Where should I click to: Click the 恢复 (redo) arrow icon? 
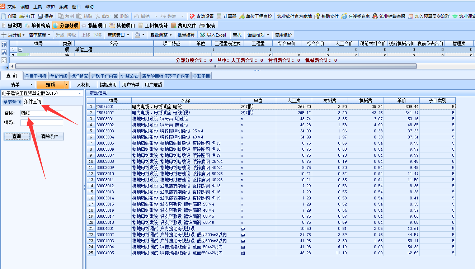[x=163, y=16]
